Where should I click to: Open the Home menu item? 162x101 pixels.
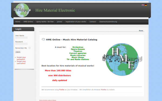[18, 22]
